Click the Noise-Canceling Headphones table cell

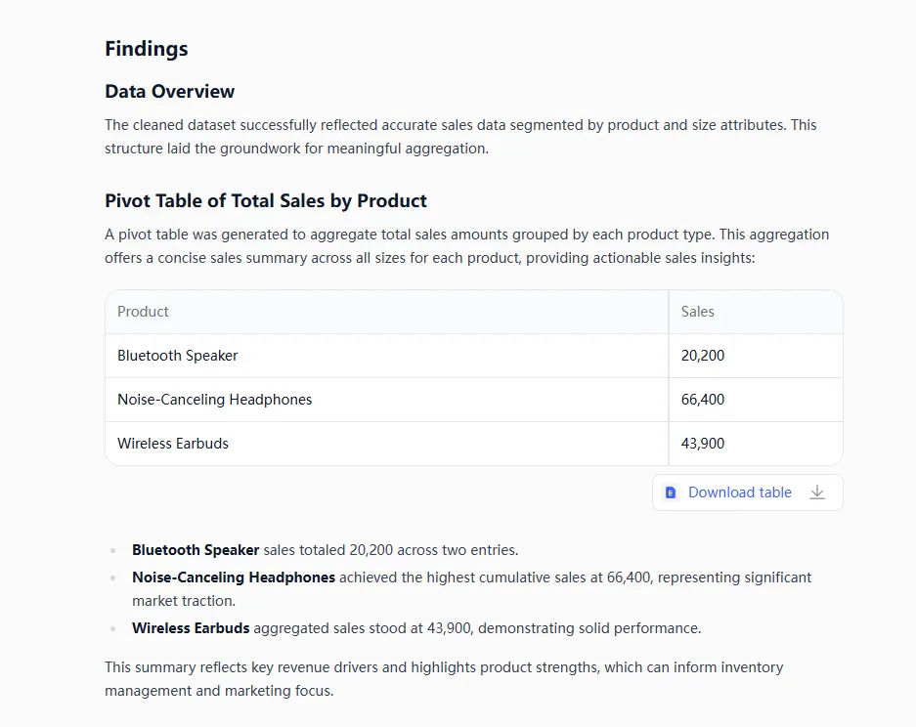pyautogui.click(x=214, y=400)
